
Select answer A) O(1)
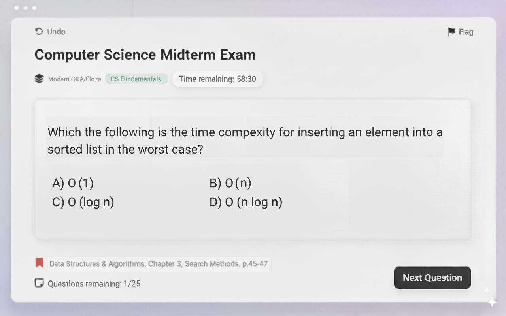coord(73,183)
